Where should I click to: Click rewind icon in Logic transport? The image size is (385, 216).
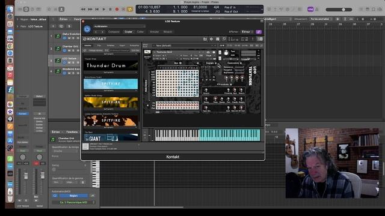coord(83,10)
